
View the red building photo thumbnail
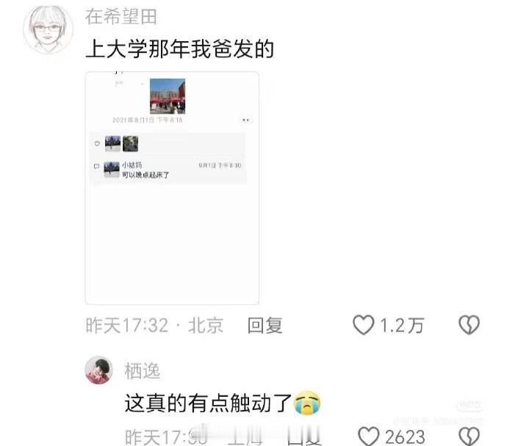click(168, 96)
